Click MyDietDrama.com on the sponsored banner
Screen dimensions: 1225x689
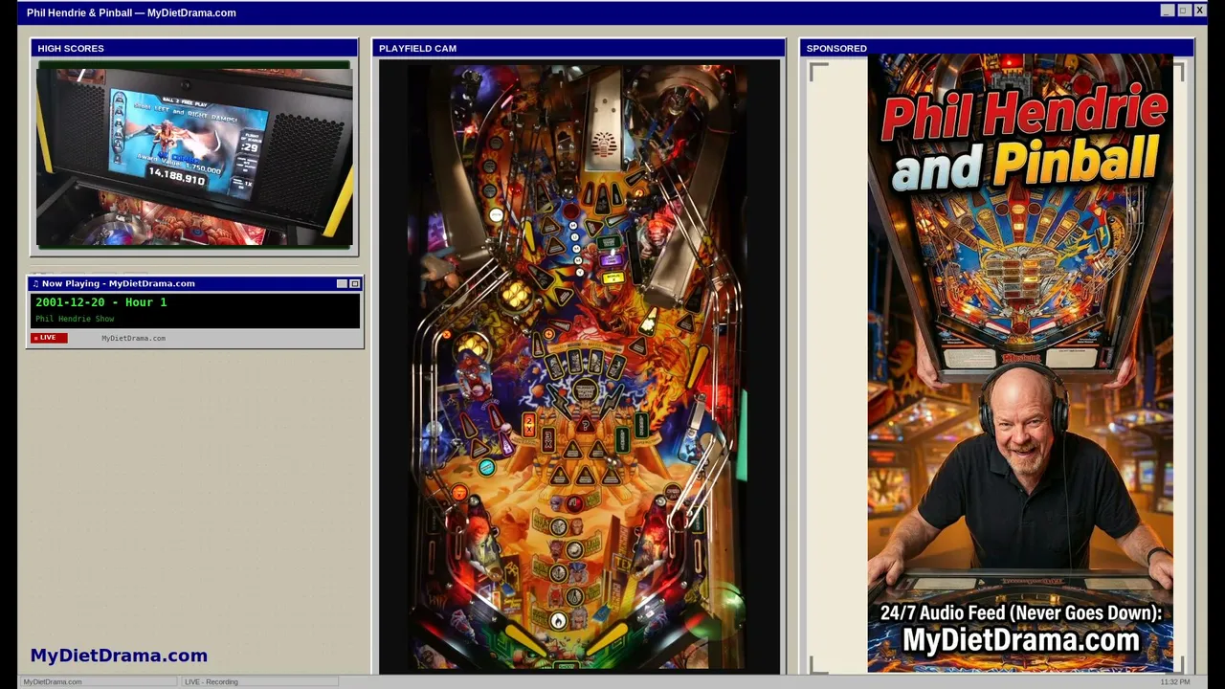click(1021, 640)
